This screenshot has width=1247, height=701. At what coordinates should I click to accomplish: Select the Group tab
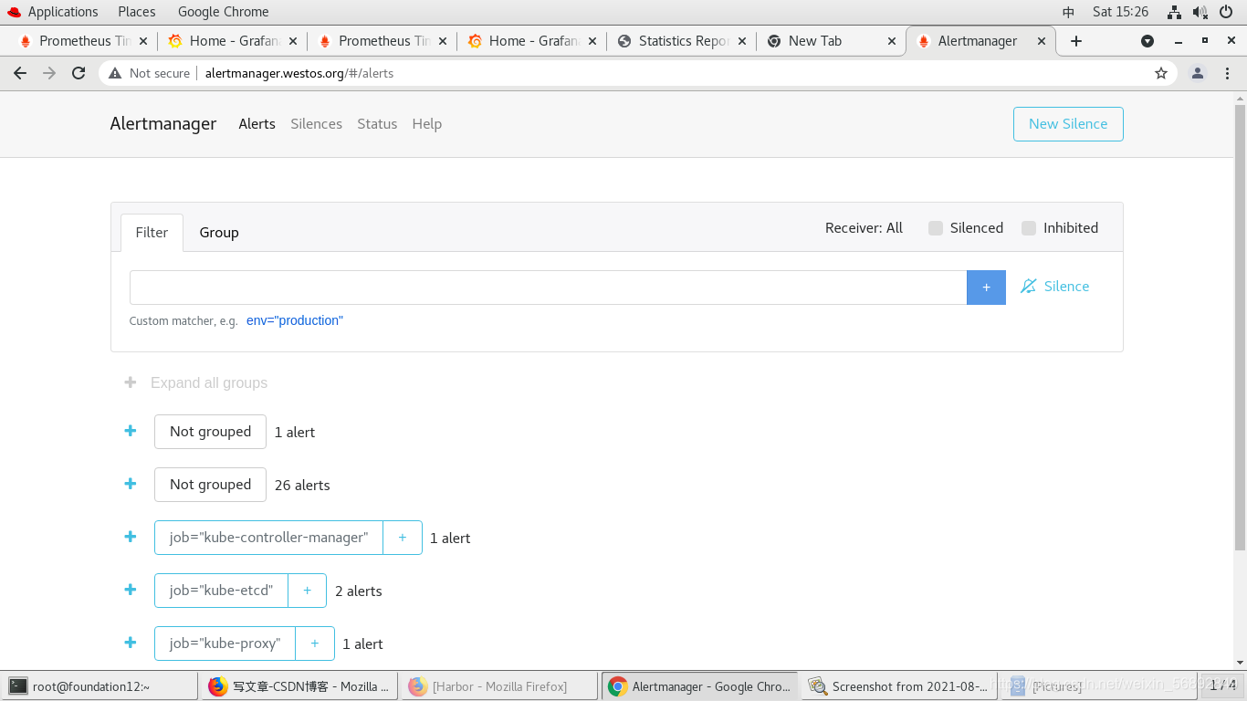point(219,233)
